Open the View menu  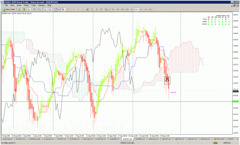[x=12, y=5]
